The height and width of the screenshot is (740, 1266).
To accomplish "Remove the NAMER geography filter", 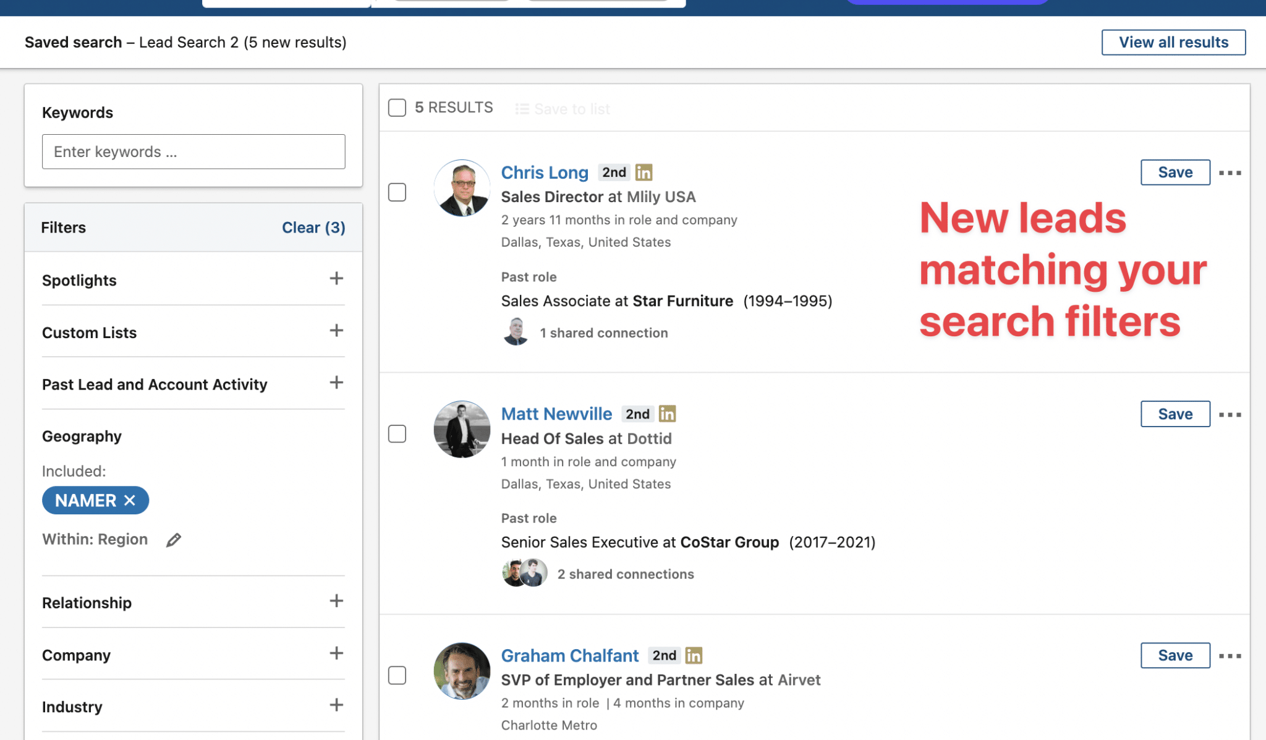I will pyautogui.click(x=129, y=500).
